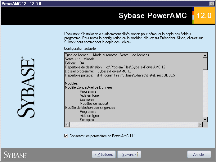The width and height of the screenshot is (216, 162).
Task: Click the 'Edition: DA' line
Action: coord(74,63)
